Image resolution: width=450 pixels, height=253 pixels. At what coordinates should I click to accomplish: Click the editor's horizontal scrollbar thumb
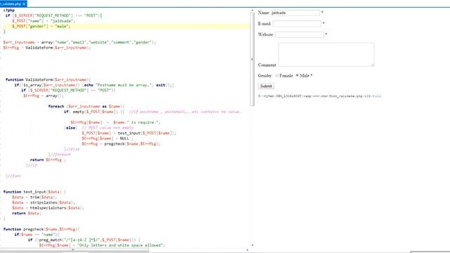[75, 250]
